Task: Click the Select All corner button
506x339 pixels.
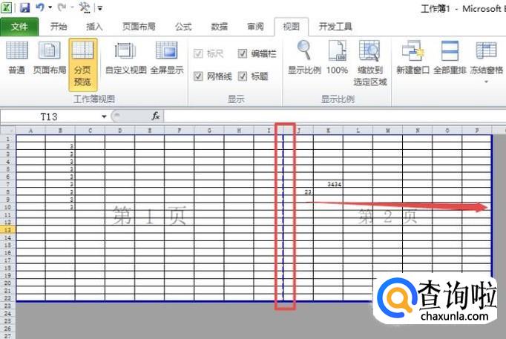Action: (7, 131)
